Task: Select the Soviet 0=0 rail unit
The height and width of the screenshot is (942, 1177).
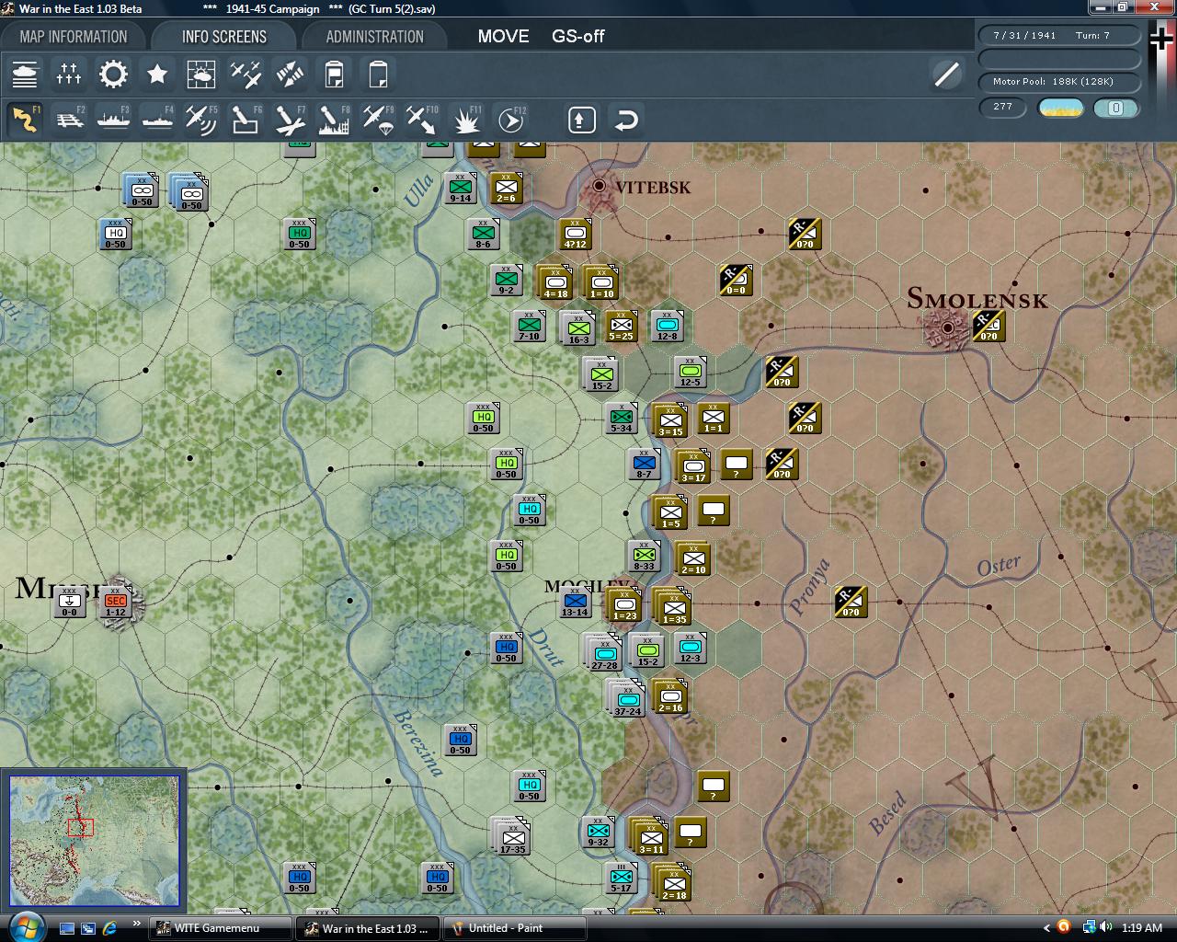Action: [x=736, y=281]
